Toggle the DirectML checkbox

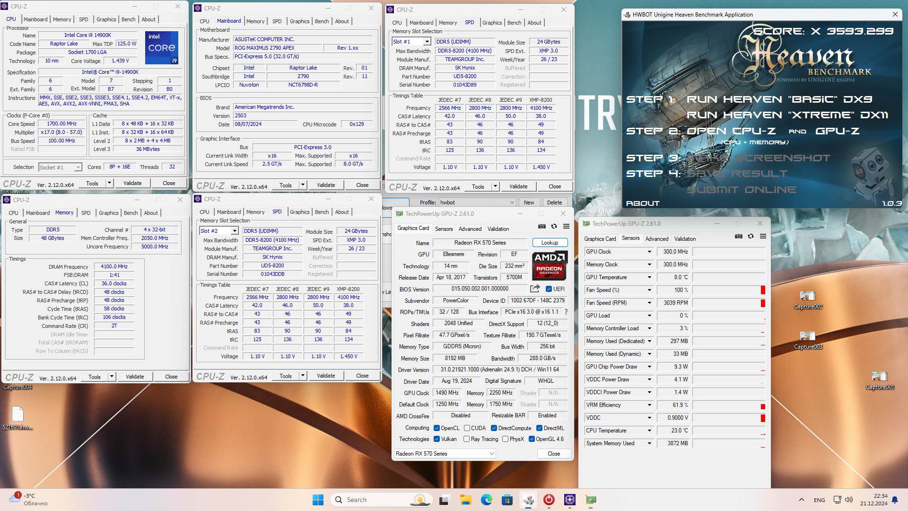(x=539, y=428)
